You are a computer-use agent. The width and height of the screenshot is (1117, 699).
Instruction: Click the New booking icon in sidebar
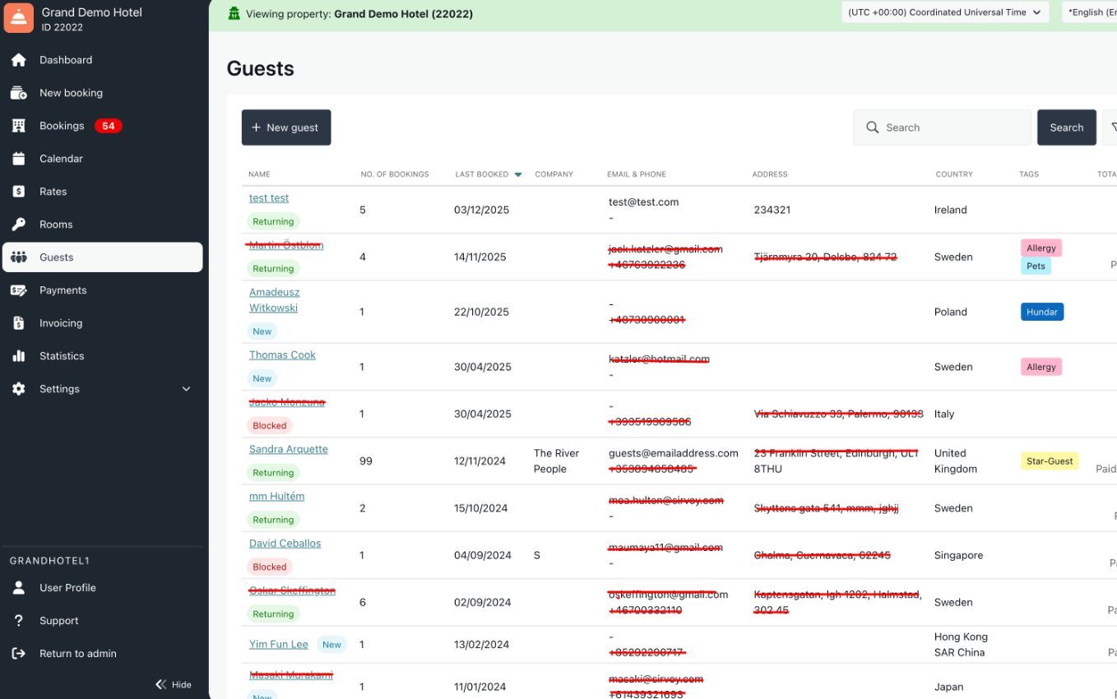19,93
